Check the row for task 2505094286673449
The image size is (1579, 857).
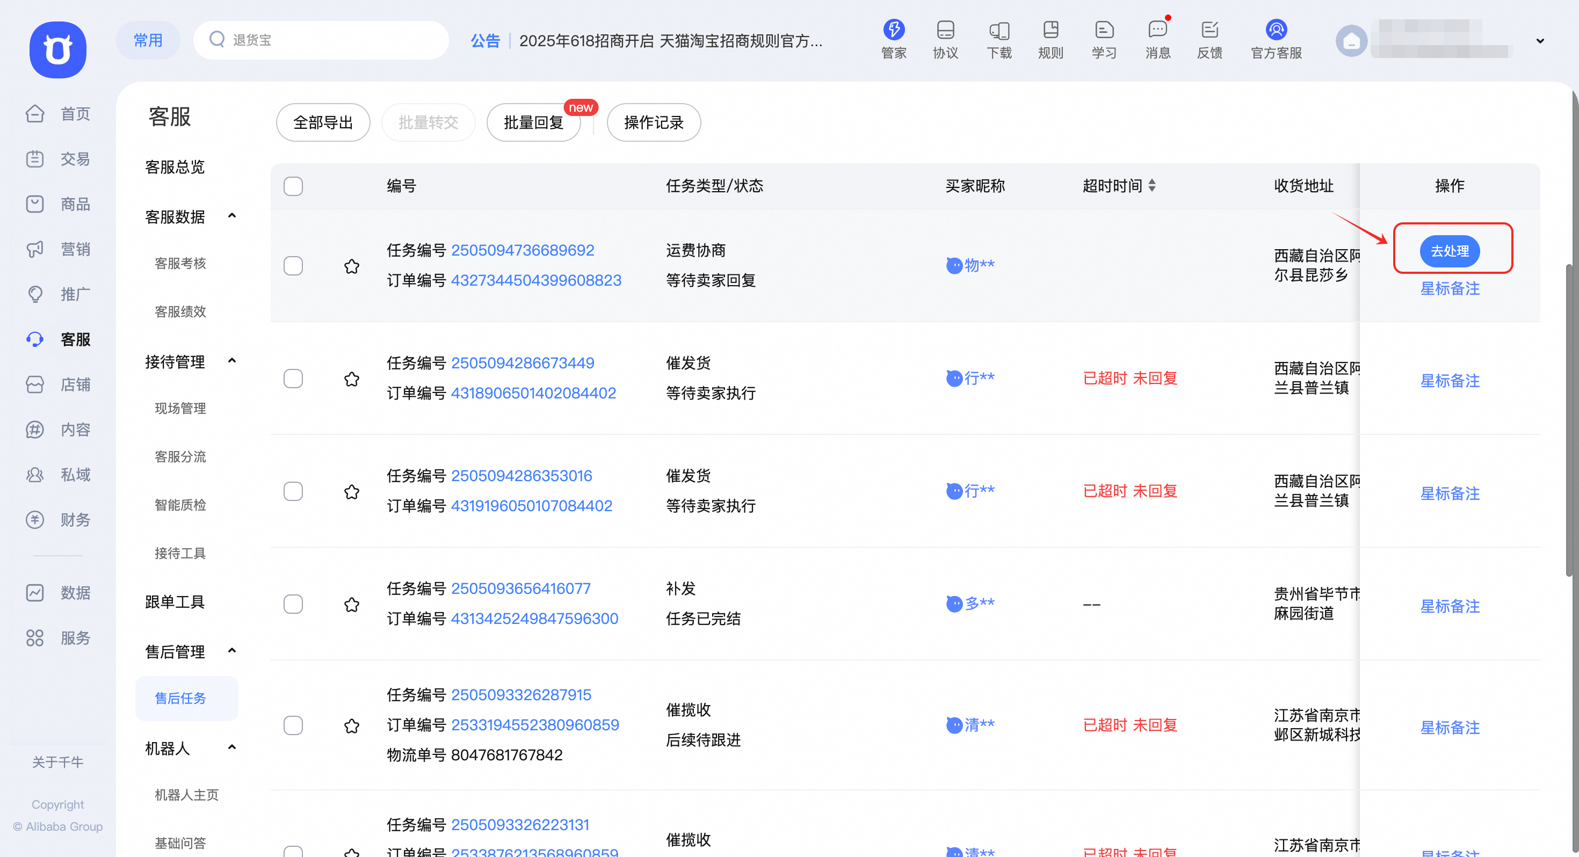pos(293,378)
